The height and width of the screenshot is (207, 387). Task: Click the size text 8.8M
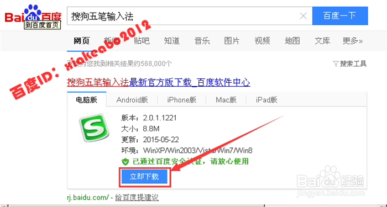click(x=151, y=129)
